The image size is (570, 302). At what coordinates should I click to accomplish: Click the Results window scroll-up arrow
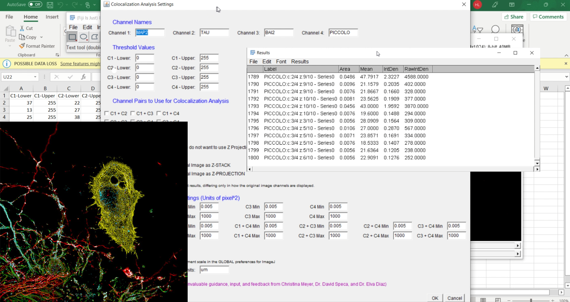click(537, 68)
